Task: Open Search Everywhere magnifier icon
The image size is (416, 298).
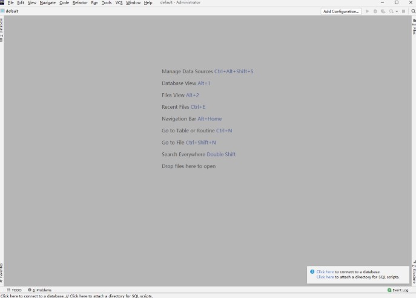Action: tap(412, 11)
